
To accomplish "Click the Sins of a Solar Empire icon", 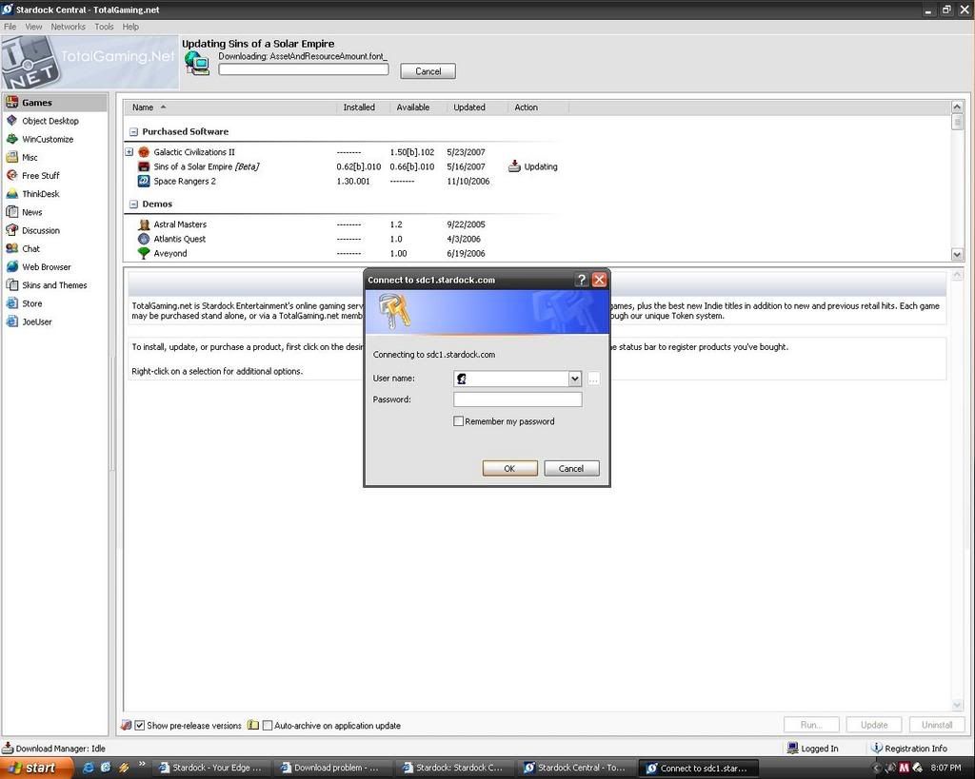I will pyautogui.click(x=144, y=166).
